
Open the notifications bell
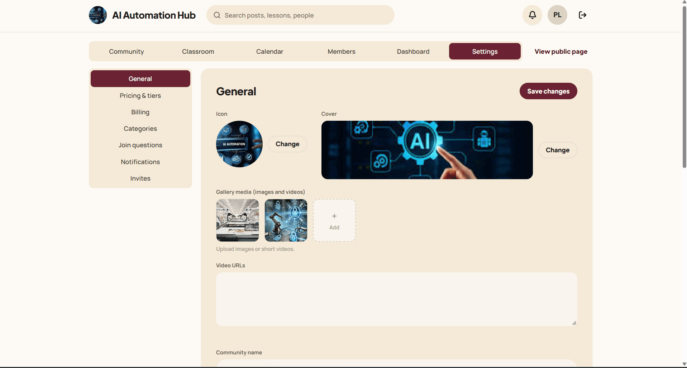532,15
